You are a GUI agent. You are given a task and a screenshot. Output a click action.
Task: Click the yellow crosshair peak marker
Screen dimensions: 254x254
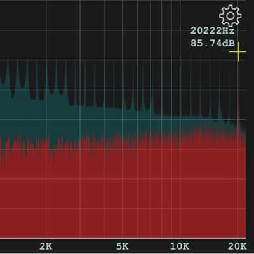click(x=238, y=51)
